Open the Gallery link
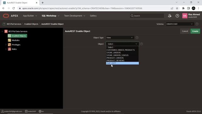The width and height of the screenshot is (202, 114). [x=93, y=16]
